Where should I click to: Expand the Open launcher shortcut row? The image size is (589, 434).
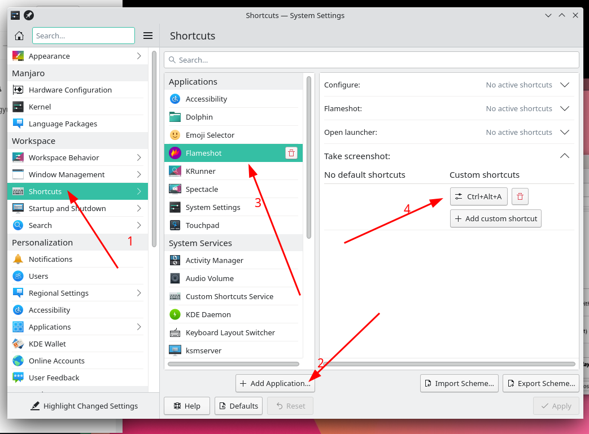pos(565,132)
